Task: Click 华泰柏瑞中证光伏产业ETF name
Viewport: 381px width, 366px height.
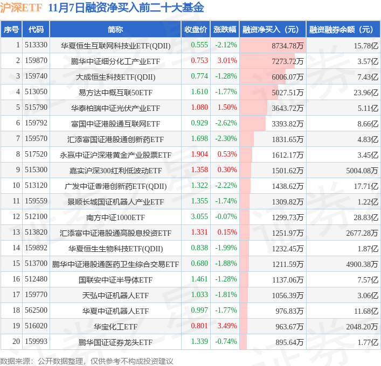Action: pos(115,108)
